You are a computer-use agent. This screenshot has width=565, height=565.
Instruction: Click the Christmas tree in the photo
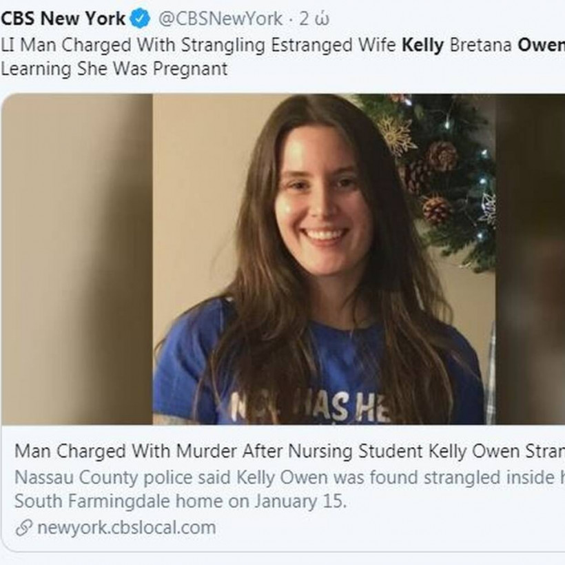tap(441, 172)
